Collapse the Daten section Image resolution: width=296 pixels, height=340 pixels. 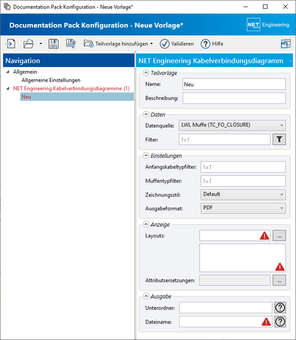point(146,114)
